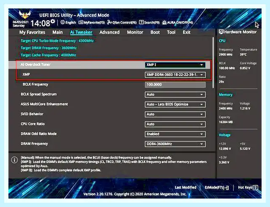The width and height of the screenshot is (270, 207).
Task: Expand the CPU Core Ratio dropdown
Action: coord(175,124)
